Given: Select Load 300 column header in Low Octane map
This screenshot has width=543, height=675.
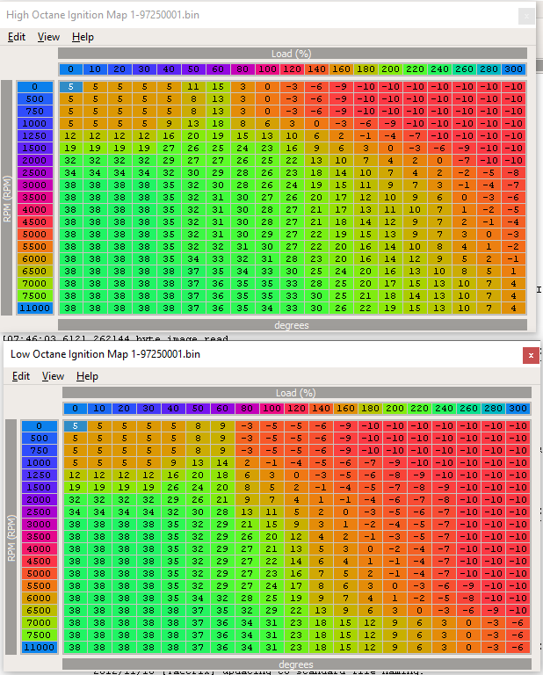Looking at the screenshot, I should pyautogui.click(x=518, y=409).
